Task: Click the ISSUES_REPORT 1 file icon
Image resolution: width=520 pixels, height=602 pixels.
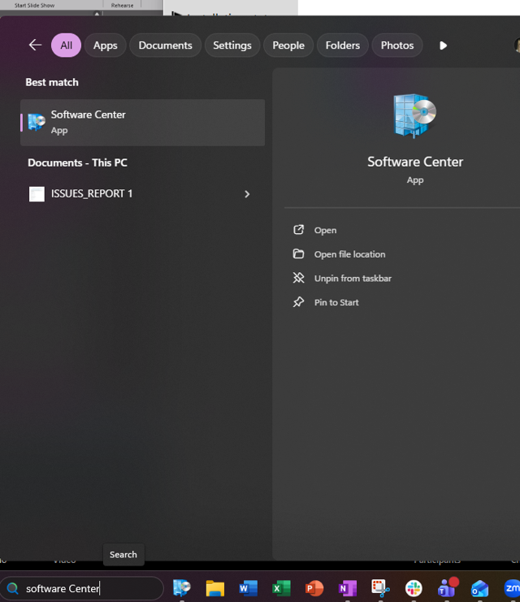Action: [37, 194]
